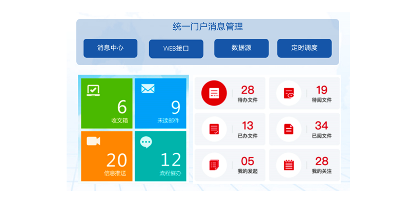Open the 05 我的发起 count
The height and width of the screenshot is (204, 417).
point(247,161)
